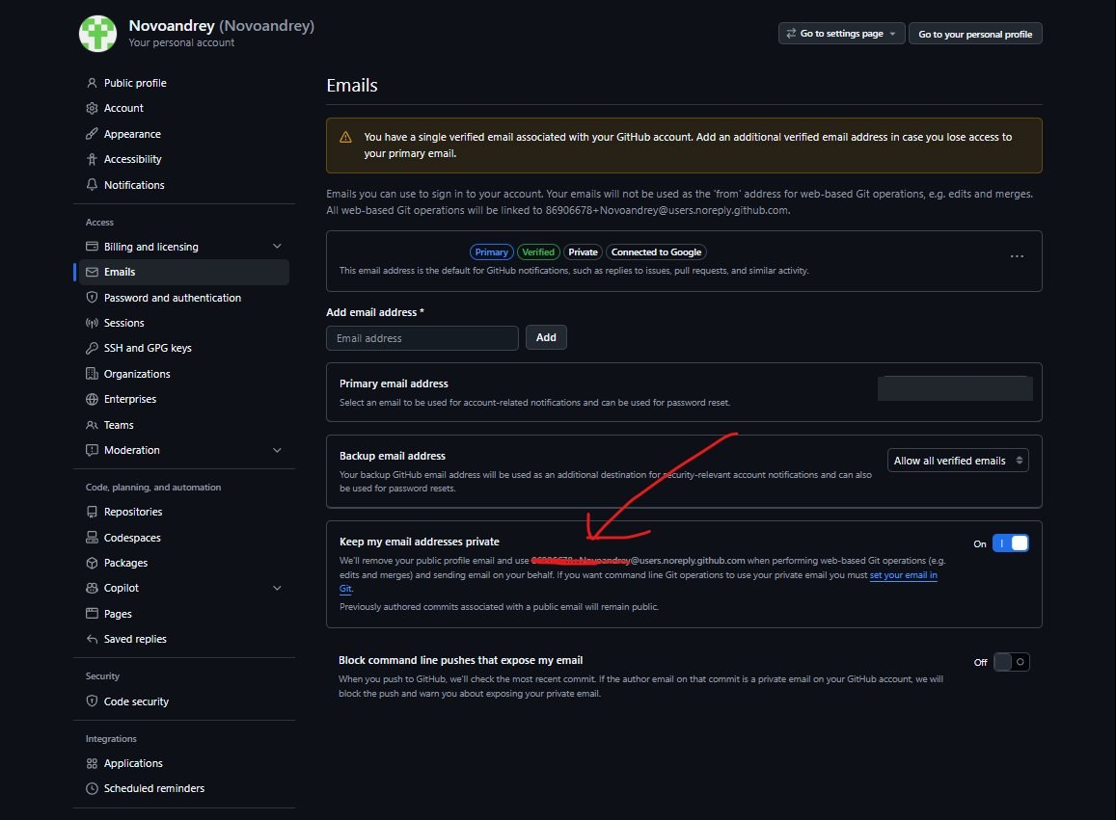This screenshot has height=820, width=1116.
Task: Click the Organizations building icon
Action: point(92,373)
